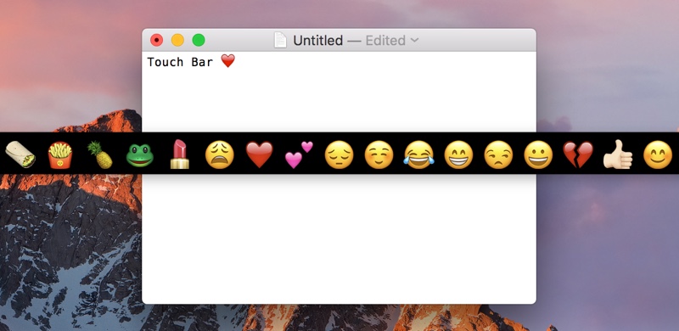Screen dimensions: 679x331
Task: Choose the relaxed face with closed eyes emoji
Action: (x=379, y=154)
